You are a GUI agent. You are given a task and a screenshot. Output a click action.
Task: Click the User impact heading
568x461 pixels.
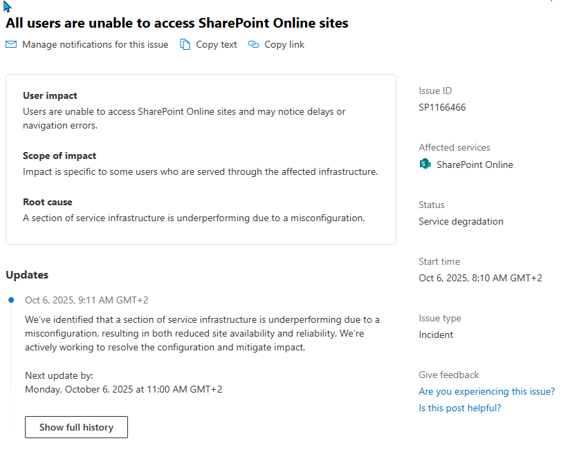click(x=50, y=95)
